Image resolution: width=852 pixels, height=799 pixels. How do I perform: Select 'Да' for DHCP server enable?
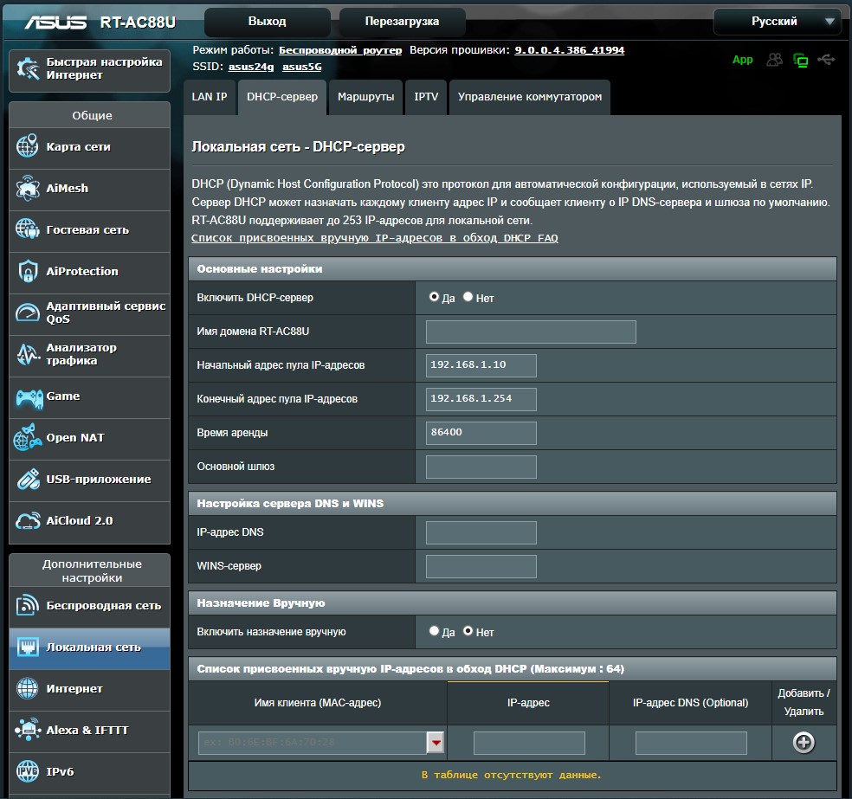click(x=435, y=297)
